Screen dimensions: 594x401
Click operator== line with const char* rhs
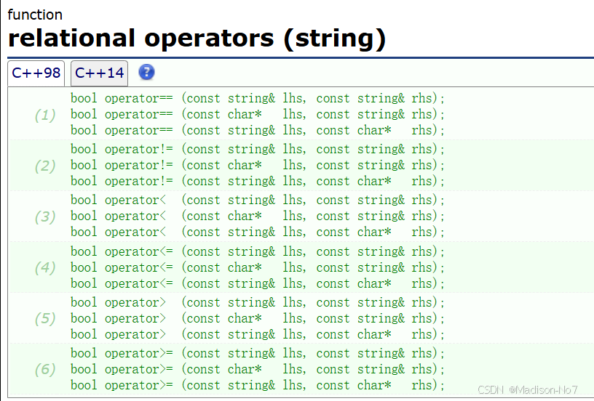(258, 130)
